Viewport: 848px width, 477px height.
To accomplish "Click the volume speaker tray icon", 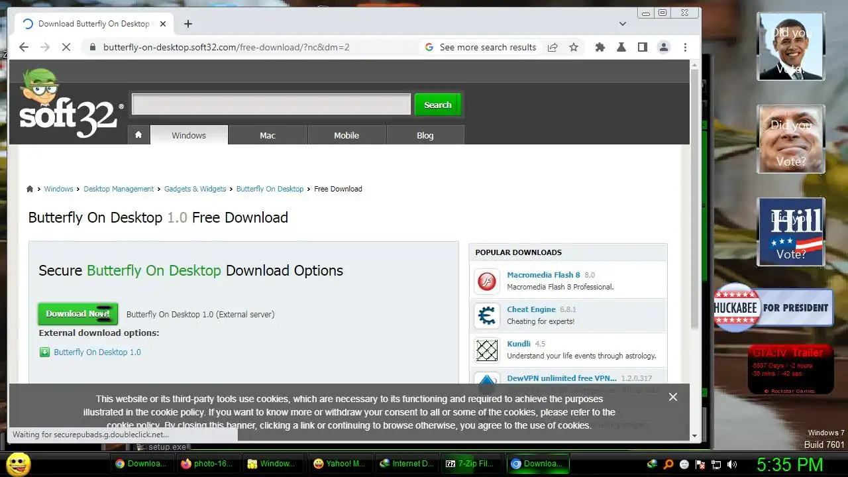I will tap(732, 464).
